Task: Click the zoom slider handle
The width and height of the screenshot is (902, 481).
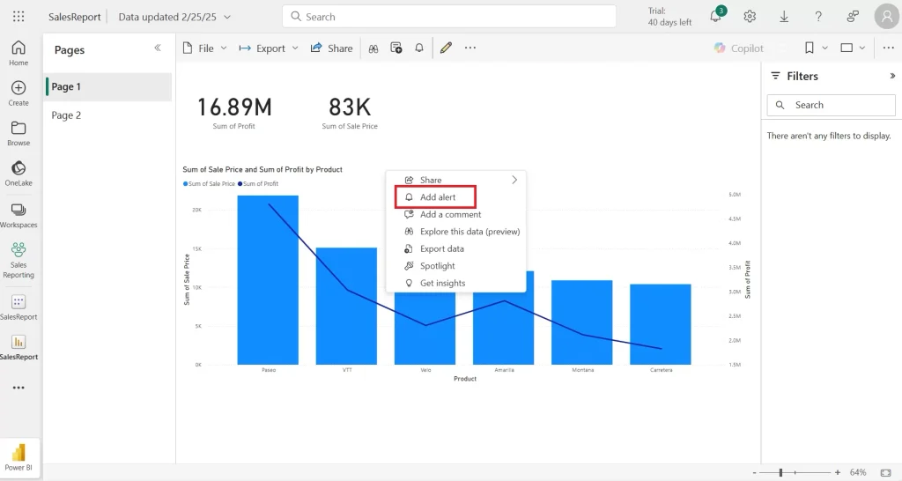Action: 780,472
